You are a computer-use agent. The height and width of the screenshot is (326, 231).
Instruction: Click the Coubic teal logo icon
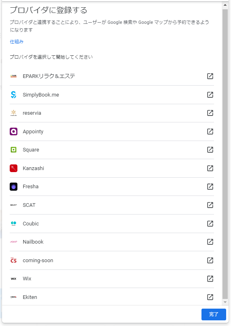[13, 223]
